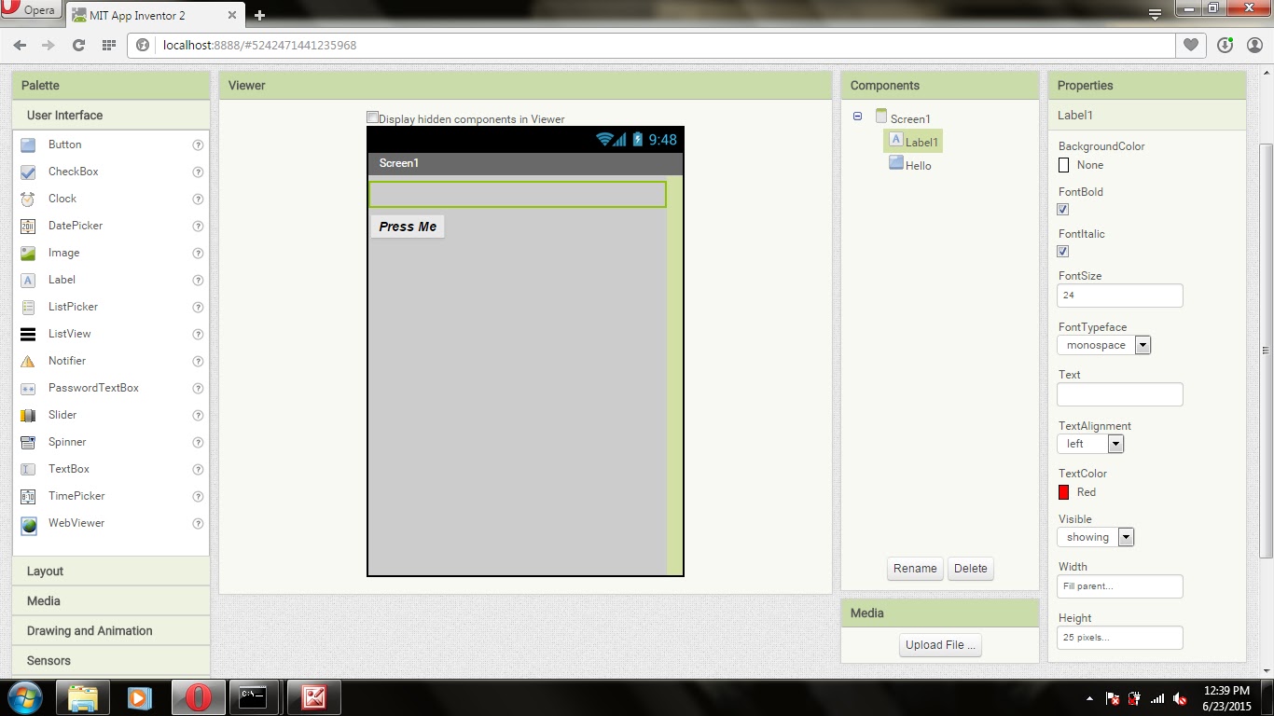
Task: Pick the DatePicker component
Action: click(x=75, y=226)
